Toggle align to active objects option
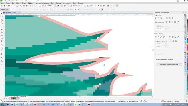Screen dimensions: 188x106 [x=167, y=22]
